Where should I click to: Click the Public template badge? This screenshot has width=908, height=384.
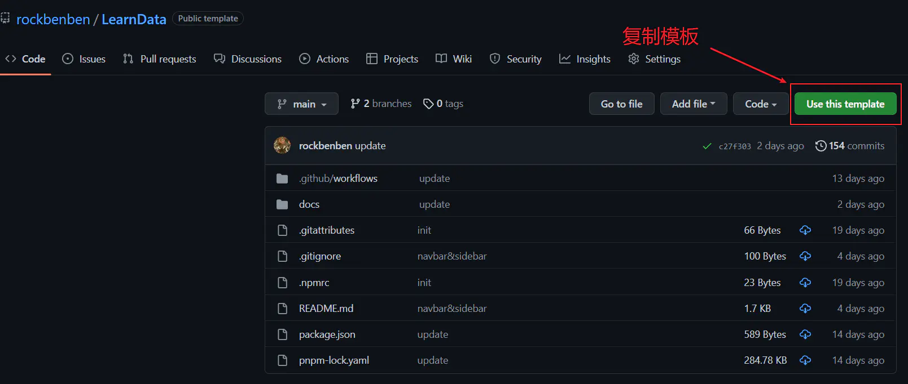click(x=208, y=19)
